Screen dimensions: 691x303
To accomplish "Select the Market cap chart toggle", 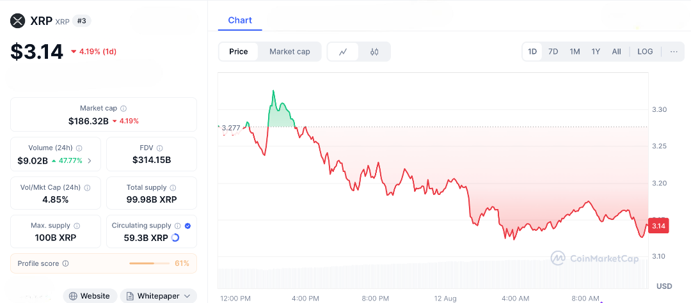I will (x=290, y=52).
